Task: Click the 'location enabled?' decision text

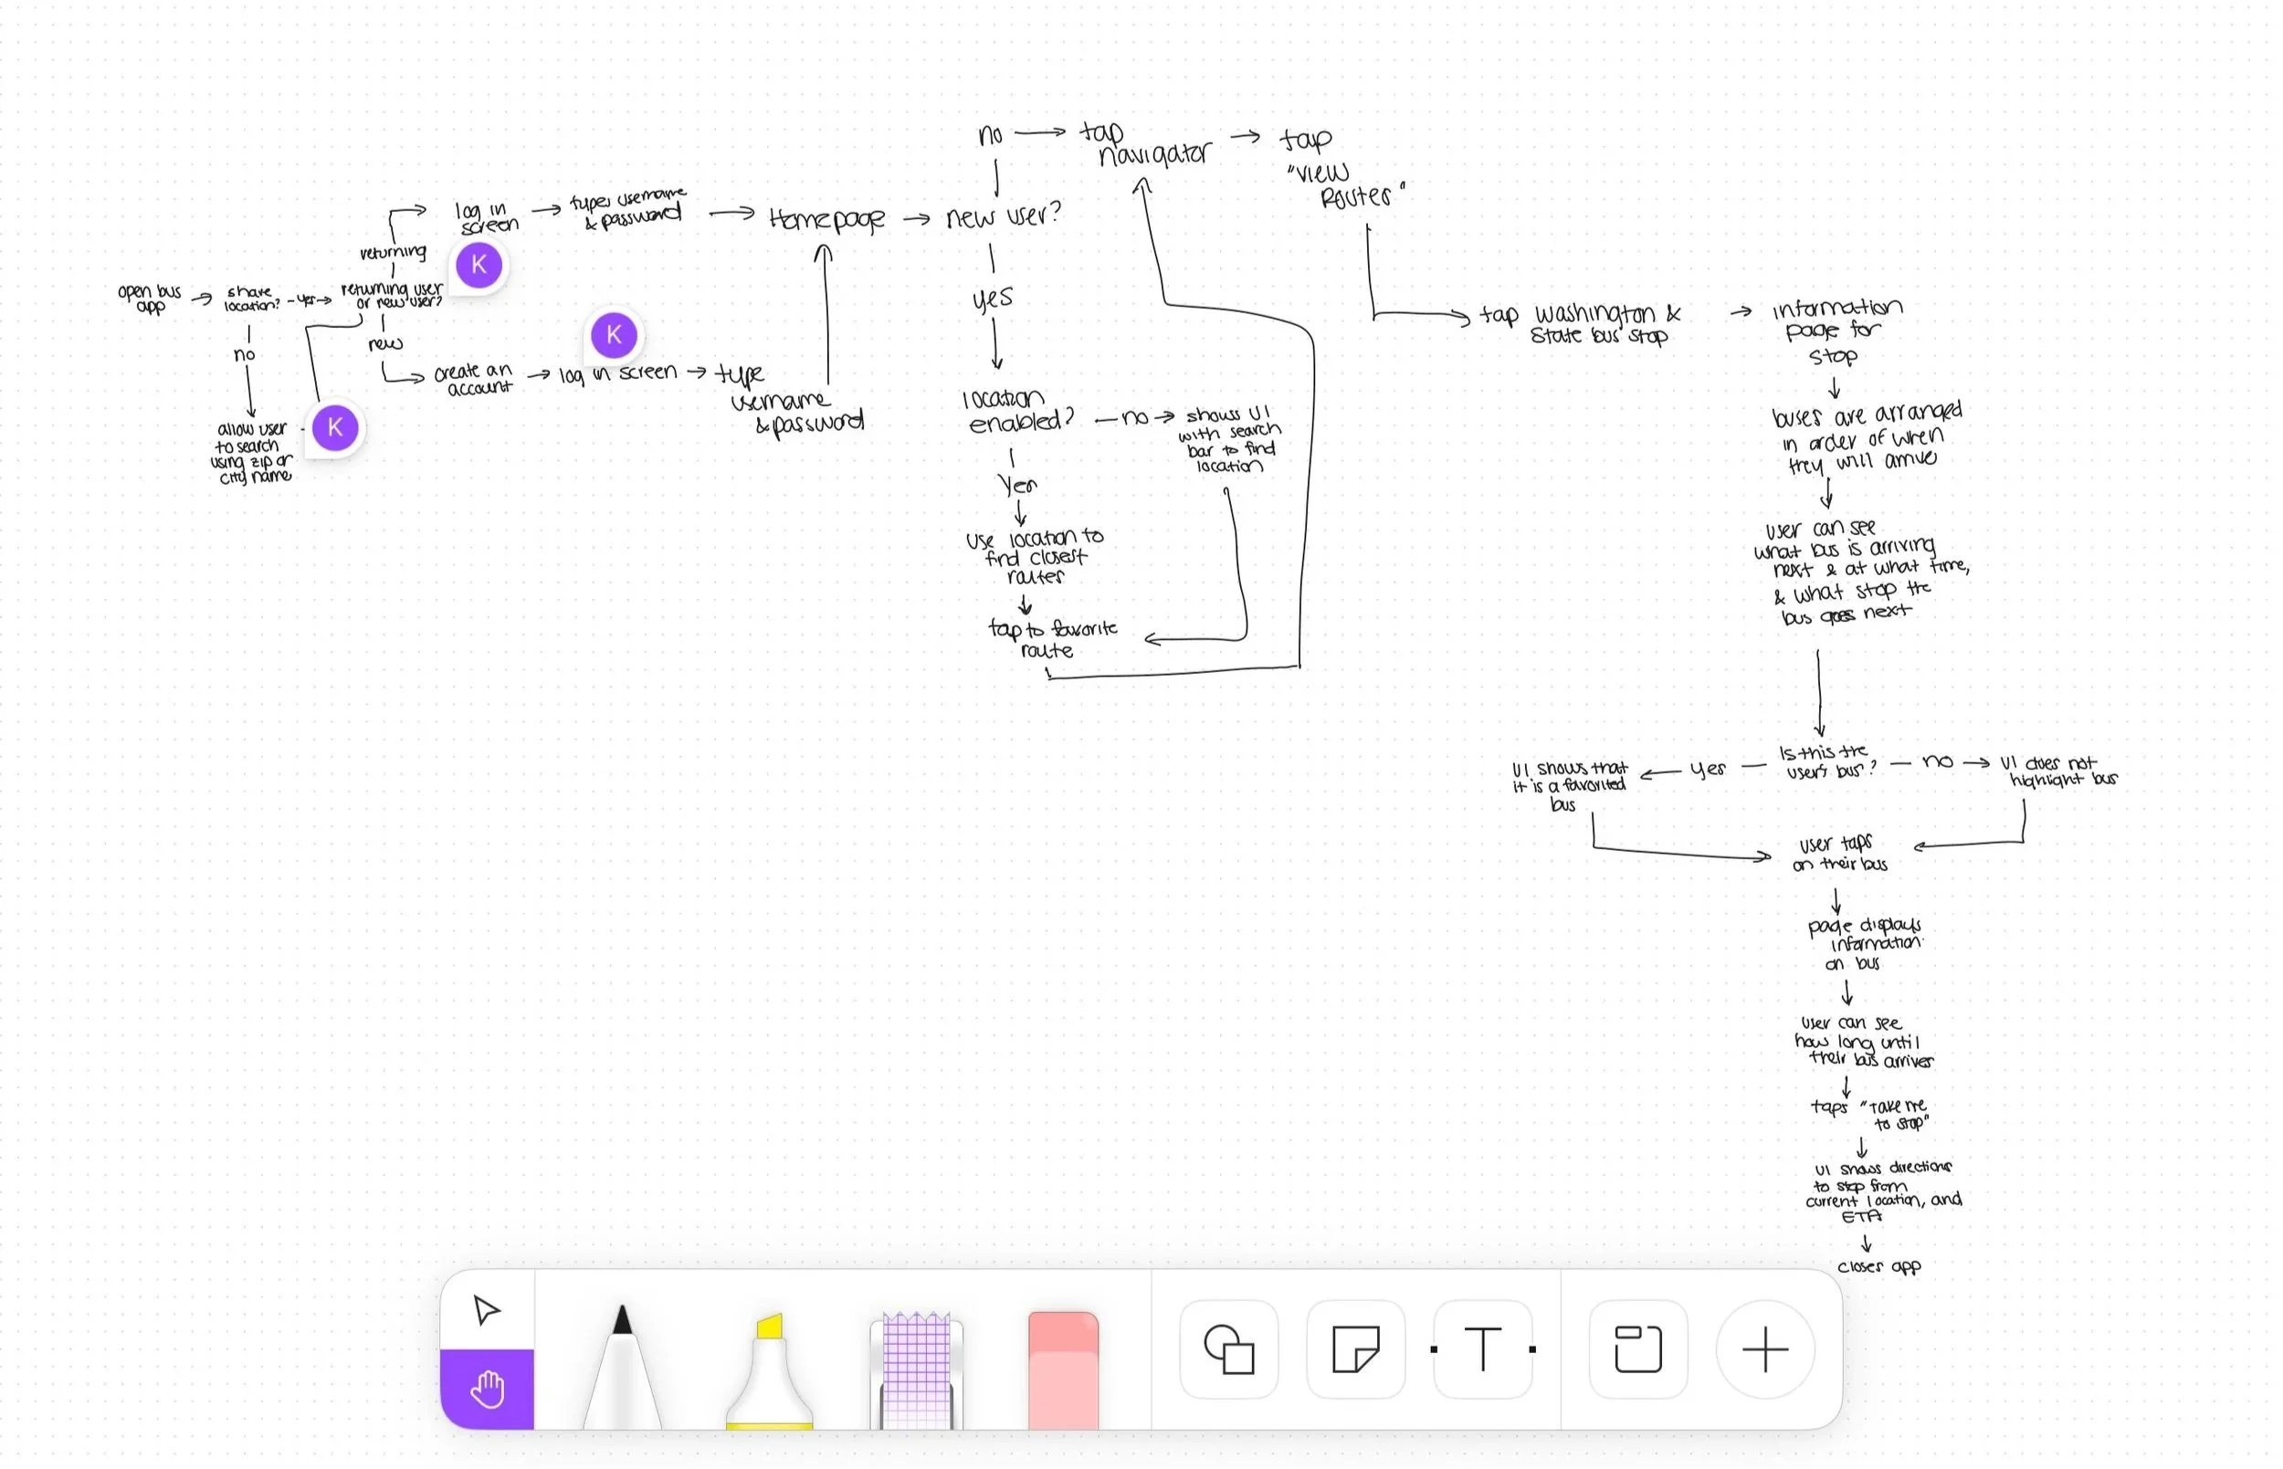Action: pos(1017,410)
